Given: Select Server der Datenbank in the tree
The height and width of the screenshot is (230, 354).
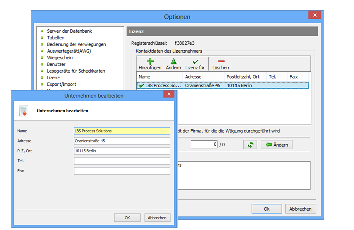Looking at the screenshot, I should tap(69, 31).
